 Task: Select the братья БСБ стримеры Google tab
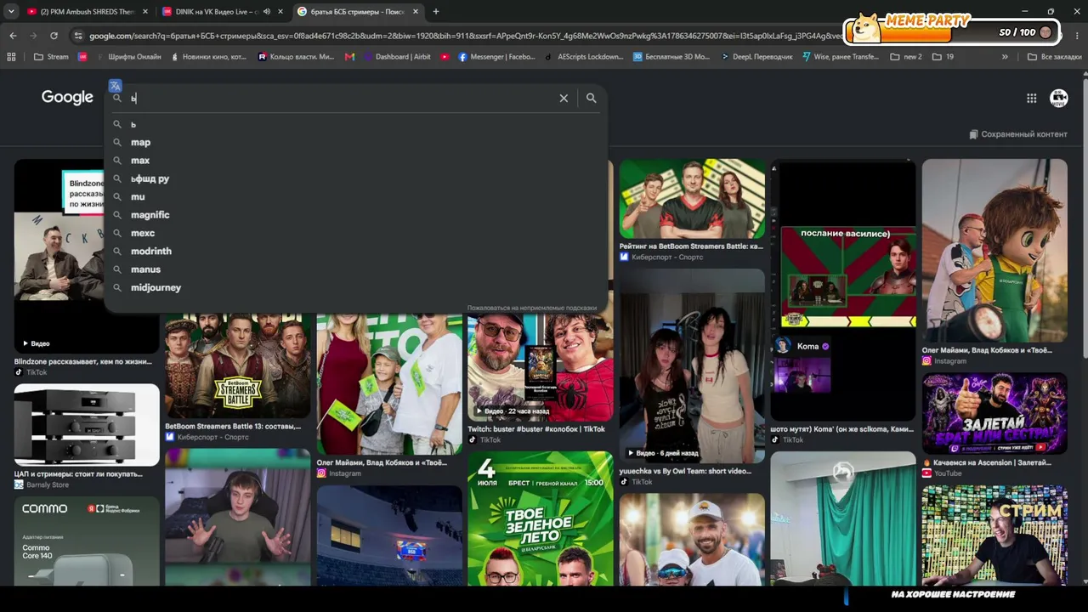point(358,11)
